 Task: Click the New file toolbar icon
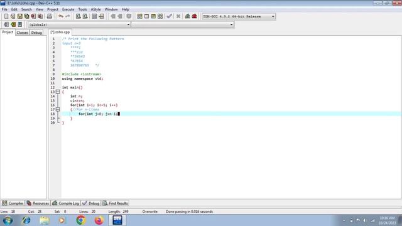pos(6,16)
